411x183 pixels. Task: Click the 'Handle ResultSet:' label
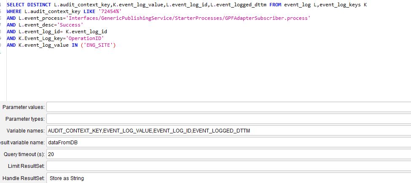pyautogui.click(x=23, y=178)
